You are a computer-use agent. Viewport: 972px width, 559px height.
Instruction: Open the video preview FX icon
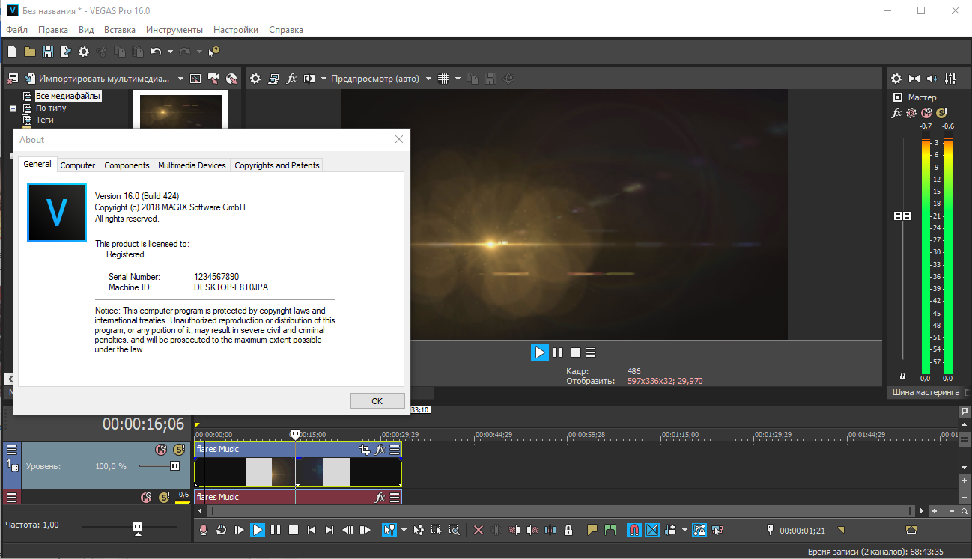[292, 79]
